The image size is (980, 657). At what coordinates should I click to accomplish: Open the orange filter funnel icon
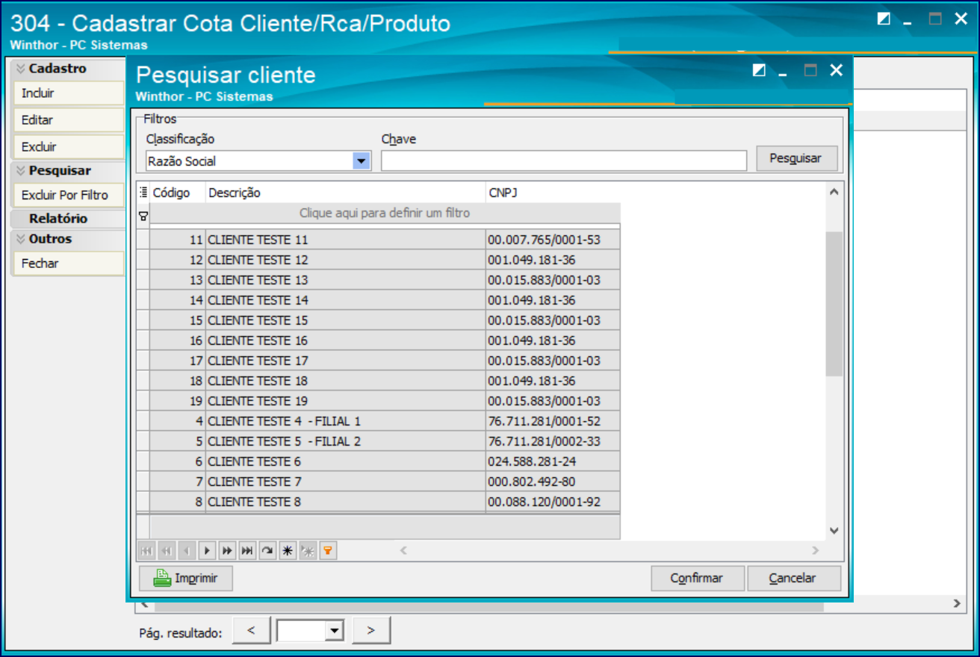328,551
